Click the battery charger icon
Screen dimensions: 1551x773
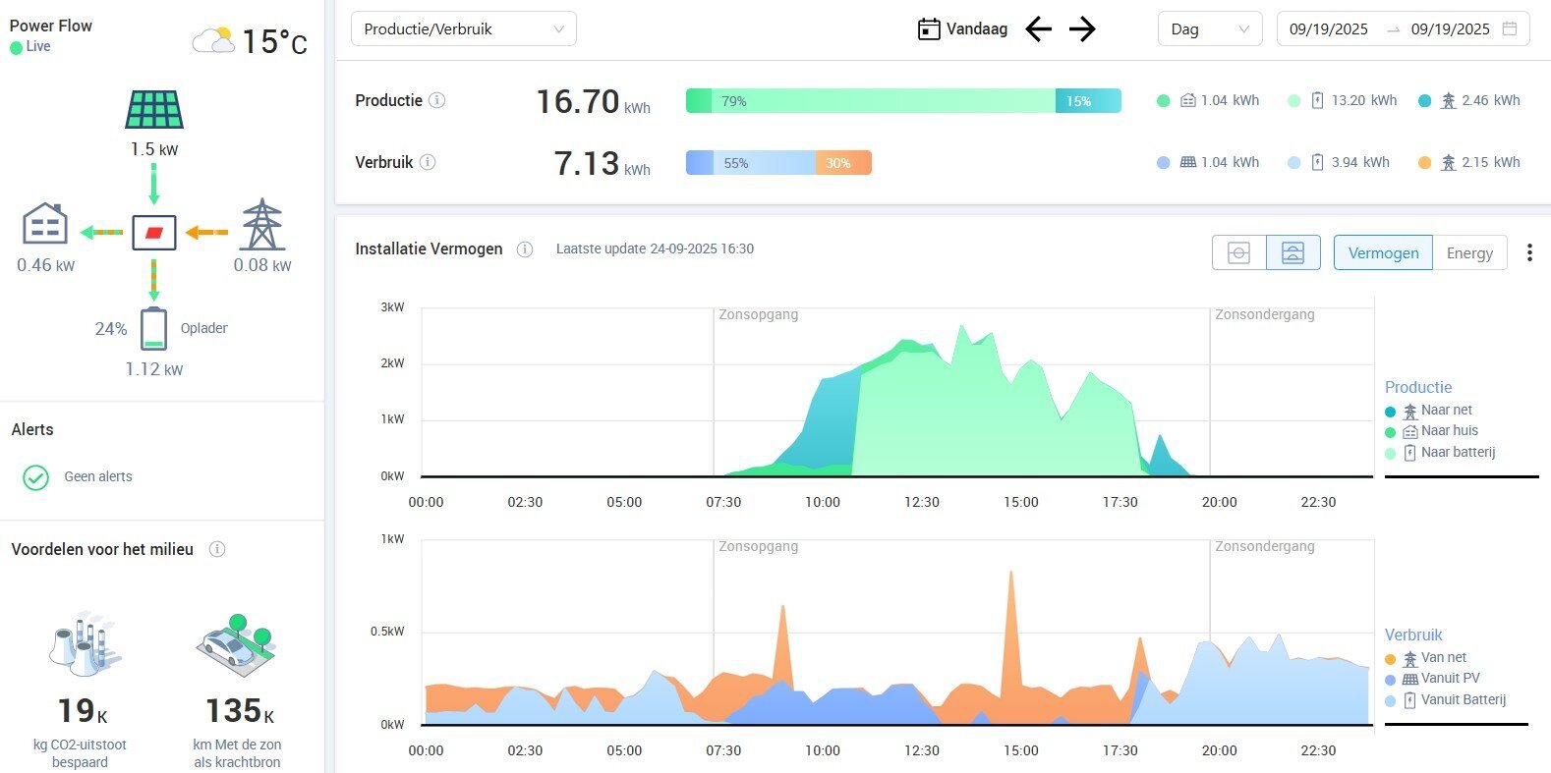(x=153, y=329)
